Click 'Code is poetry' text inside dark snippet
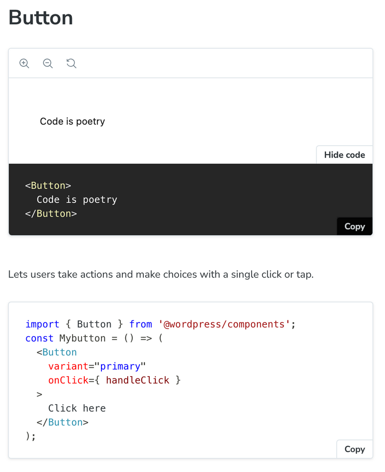385x472 pixels. point(77,200)
